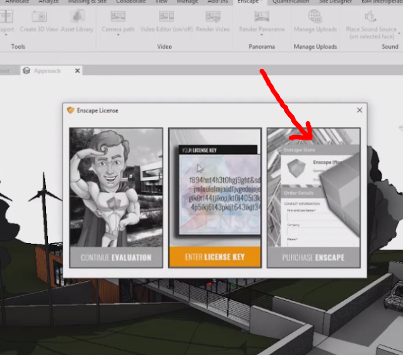Open the View ribbon tab
The width and height of the screenshot is (403, 355).
(161, 1)
